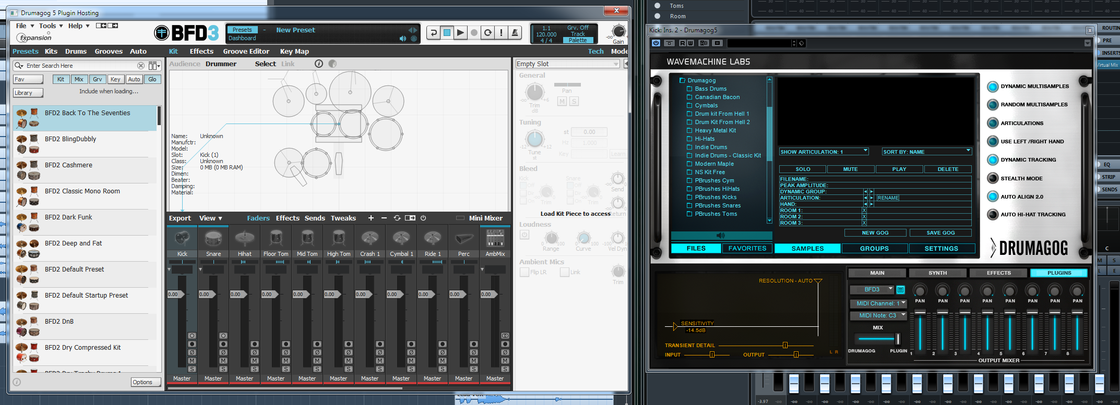Adjust the Drumagog/Plugin Mix slider
Image resolution: width=1120 pixels, height=405 pixels.
(898, 339)
